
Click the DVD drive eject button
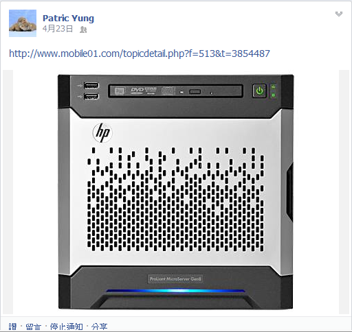195,92
